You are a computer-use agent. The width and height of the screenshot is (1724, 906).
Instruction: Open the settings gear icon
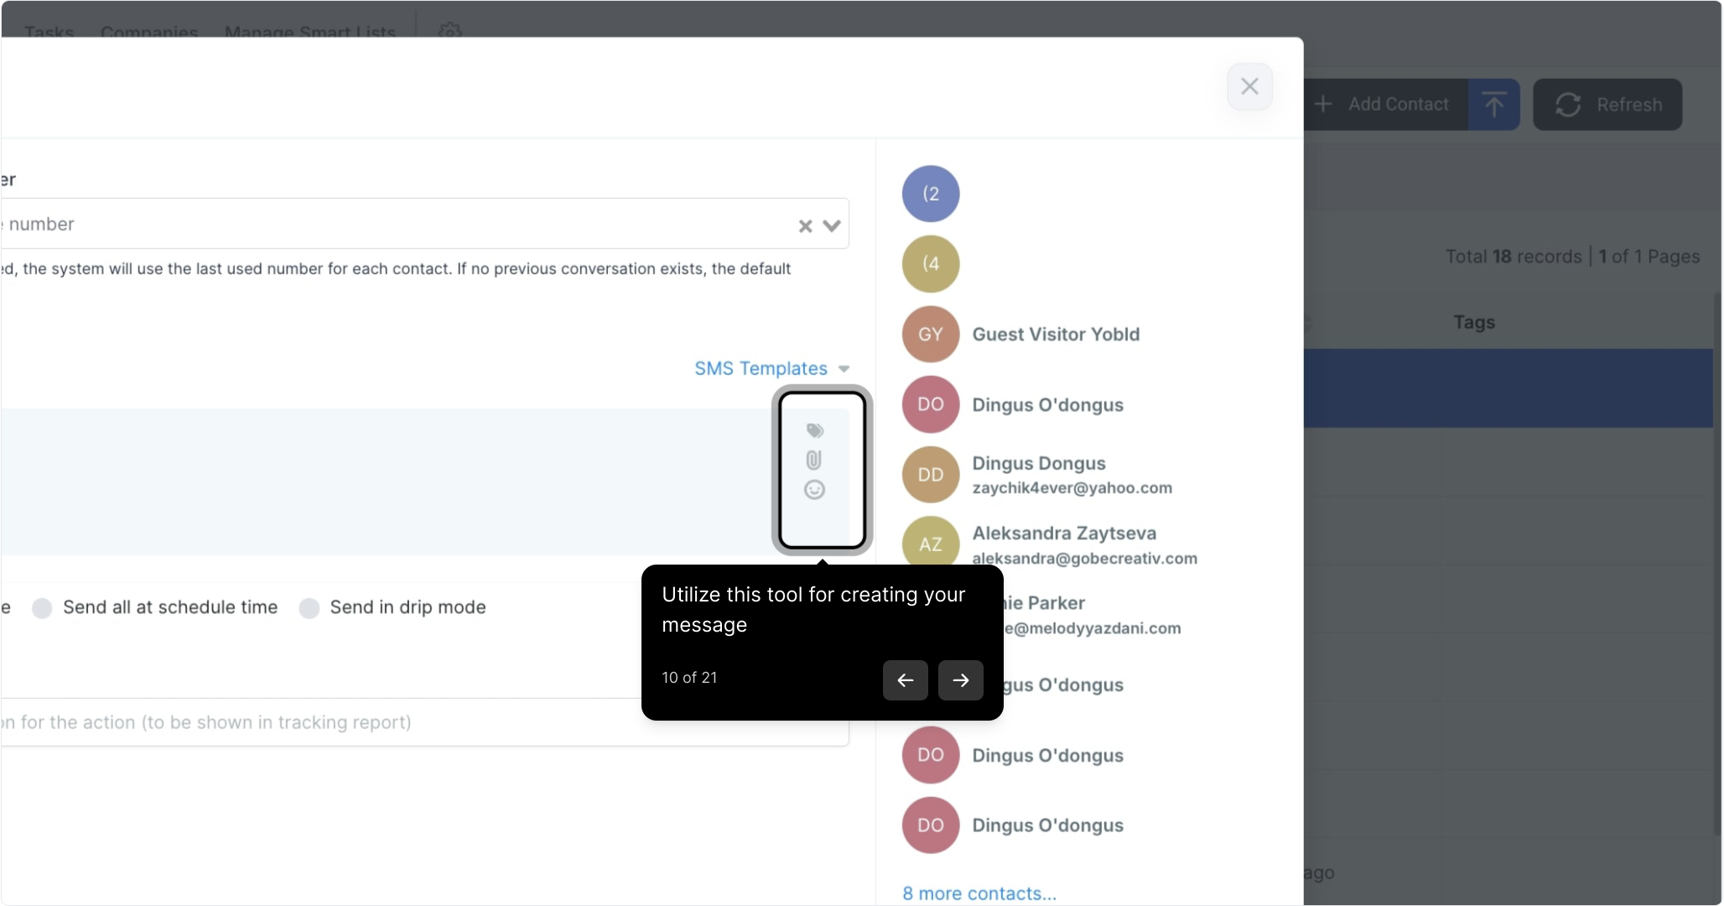(450, 31)
